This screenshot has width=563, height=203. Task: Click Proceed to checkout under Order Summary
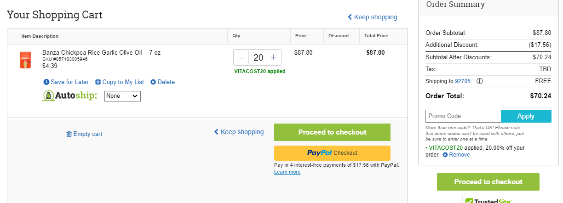pos(488,182)
